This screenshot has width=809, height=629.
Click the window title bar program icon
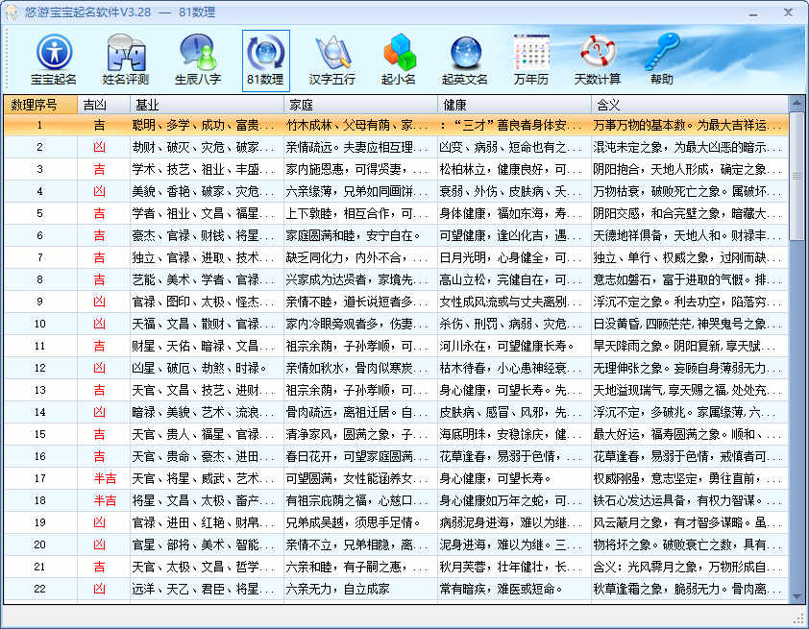[x=12, y=11]
